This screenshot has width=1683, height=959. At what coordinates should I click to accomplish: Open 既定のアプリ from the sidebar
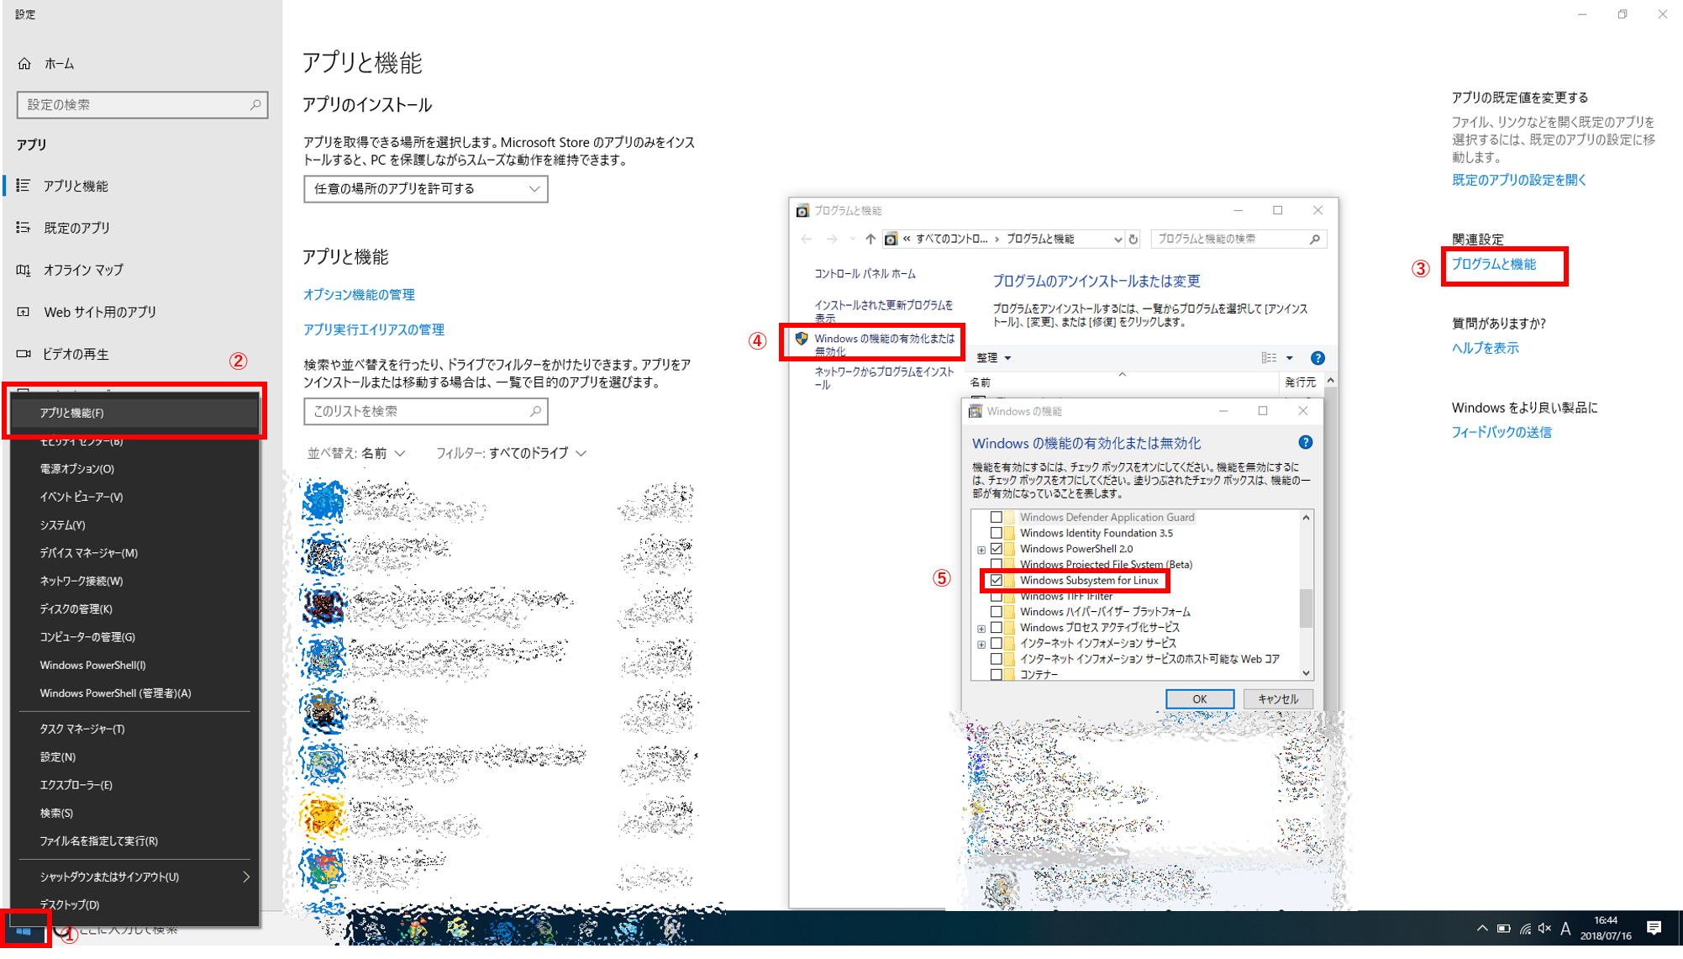(x=77, y=227)
